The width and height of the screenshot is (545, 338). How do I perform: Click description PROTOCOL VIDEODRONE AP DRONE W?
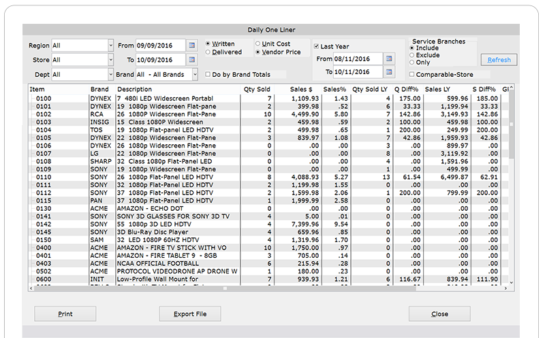click(177, 271)
